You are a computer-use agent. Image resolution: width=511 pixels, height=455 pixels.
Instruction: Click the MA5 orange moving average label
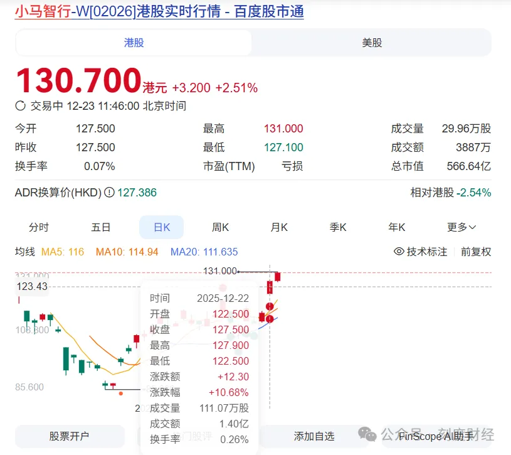(63, 252)
